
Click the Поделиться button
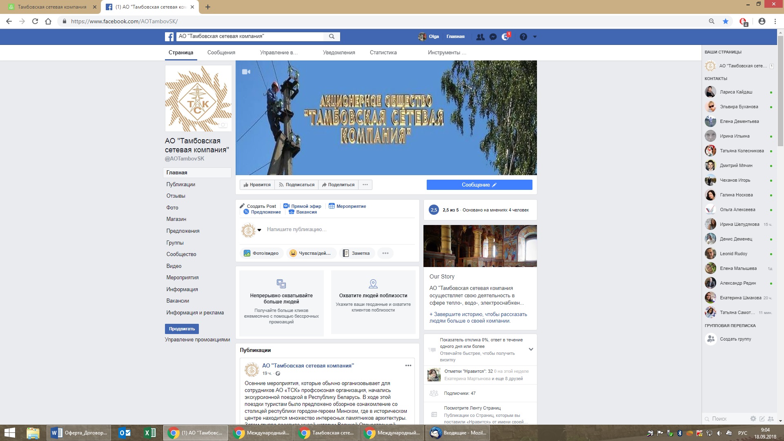pos(338,185)
